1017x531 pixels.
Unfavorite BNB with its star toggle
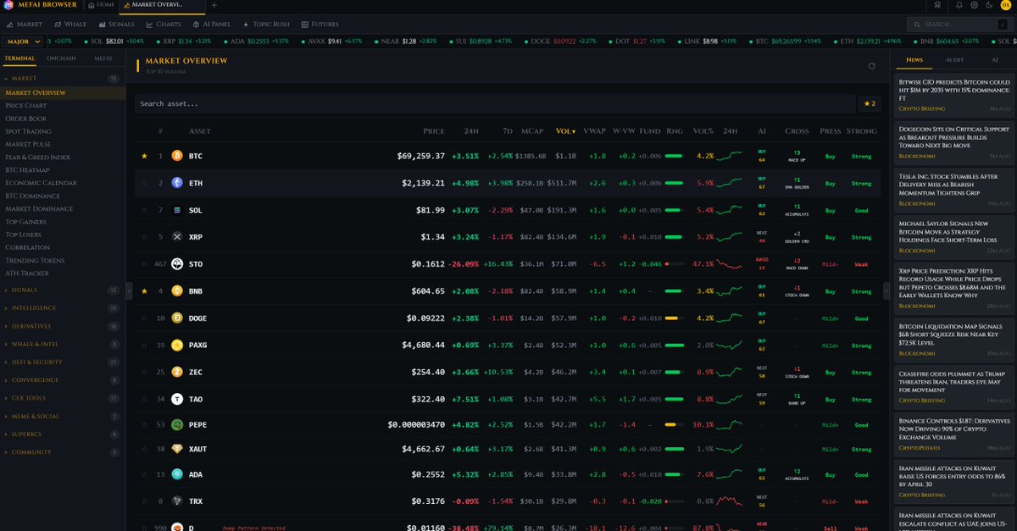[144, 291]
